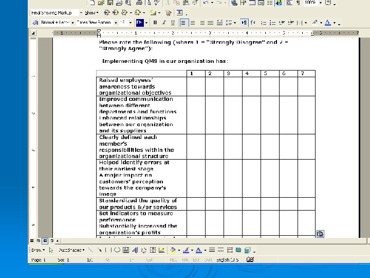Open Microsoft Word Help
Viewport: 370px width, 278px height.
pyautogui.click(x=328, y=3)
